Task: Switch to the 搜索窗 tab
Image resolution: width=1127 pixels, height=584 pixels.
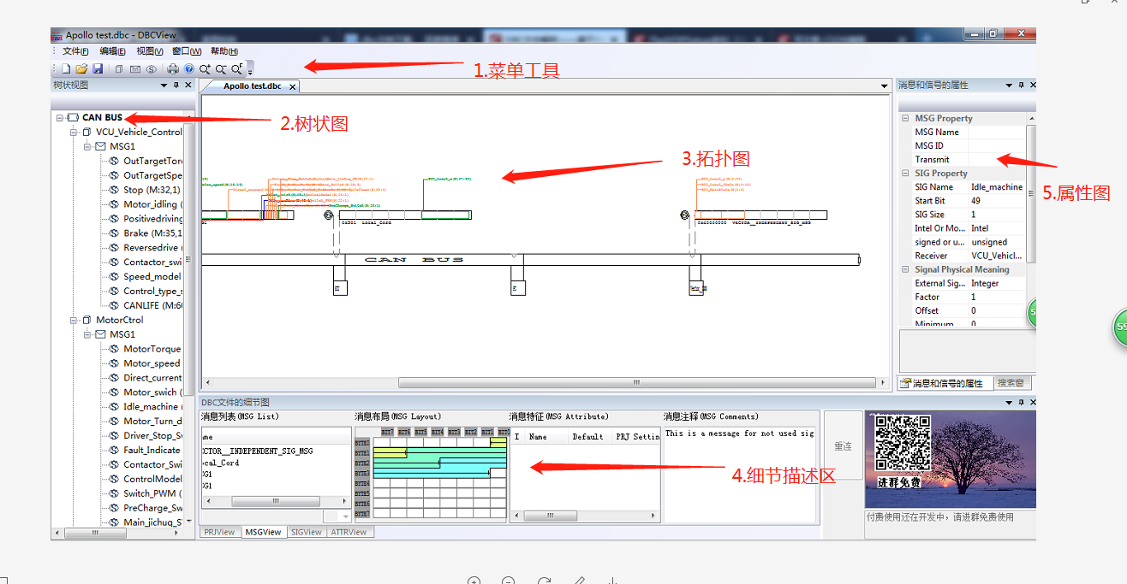Action: 1012,383
